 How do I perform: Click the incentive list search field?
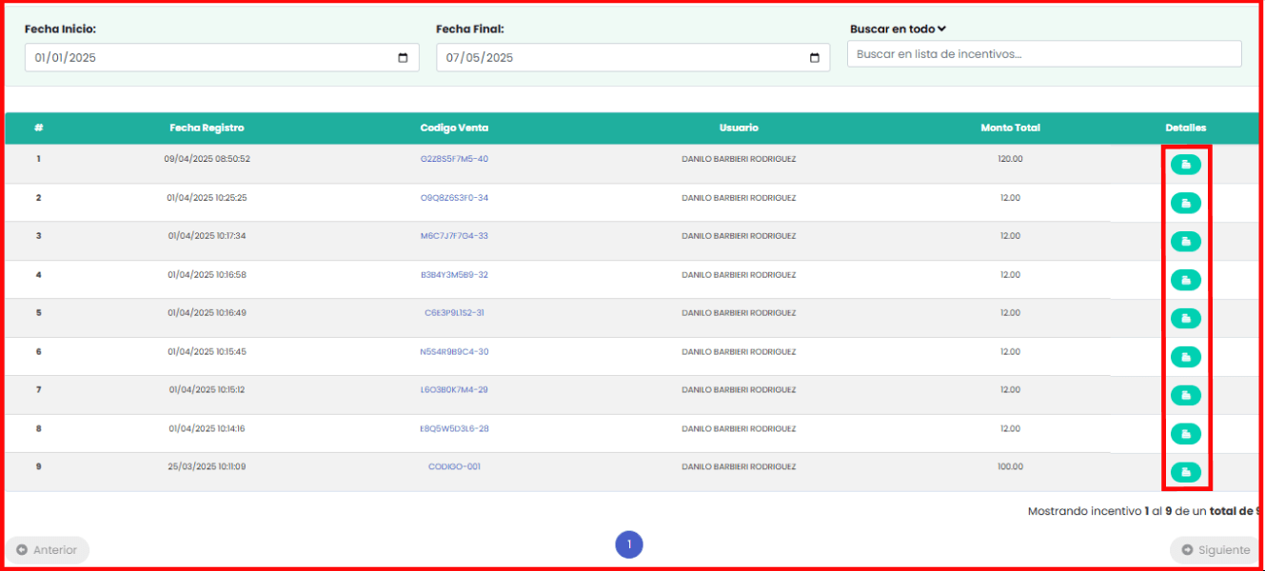(x=1043, y=54)
